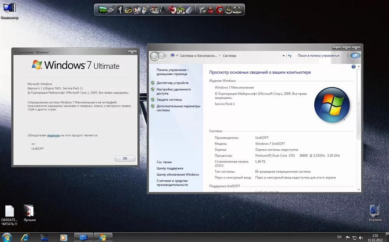Screen dimensions: 389x242
Task: Open the Action Center flag in system tray
Action: pos(347,237)
